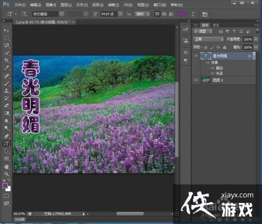Open the font family dropdown
The height and width of the screenshot is (224, 262).
coord(61,14)
